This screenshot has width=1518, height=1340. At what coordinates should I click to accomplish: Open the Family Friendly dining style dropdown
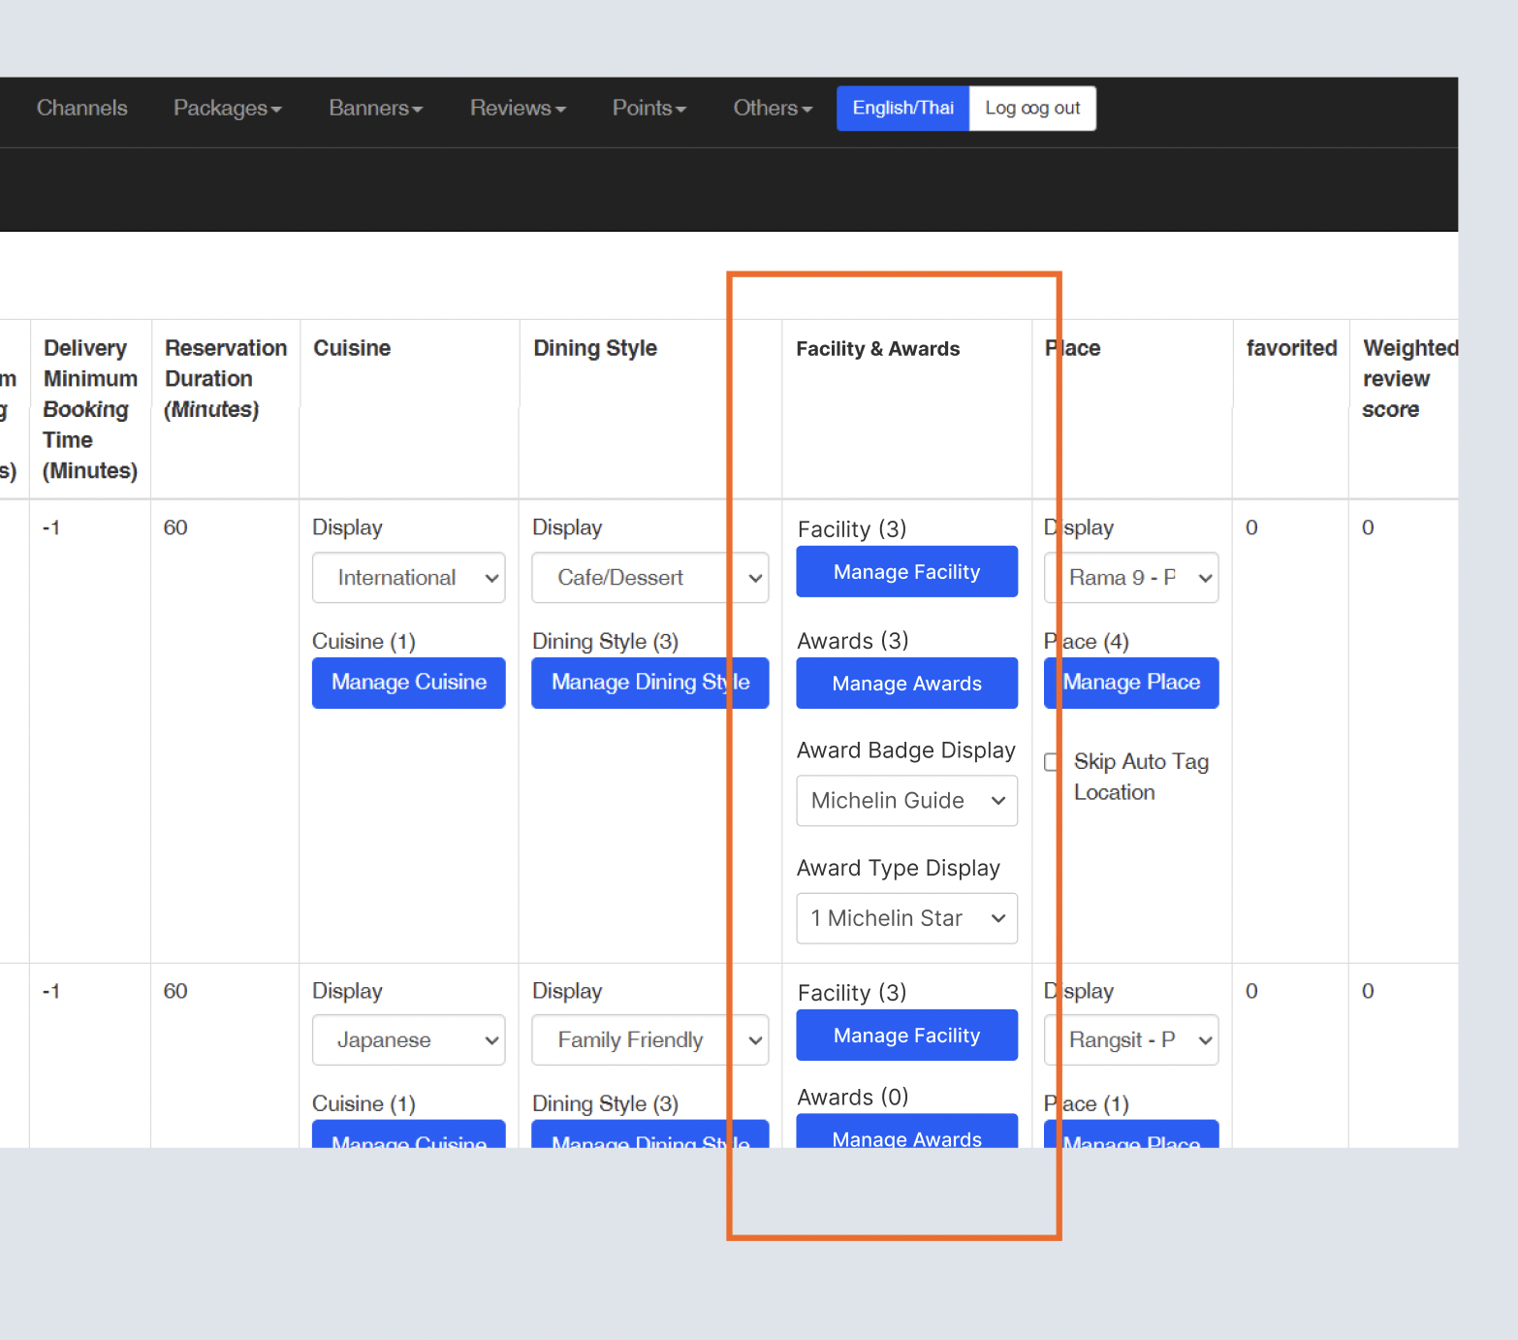pyautogui.click(x=649, y=1040)
